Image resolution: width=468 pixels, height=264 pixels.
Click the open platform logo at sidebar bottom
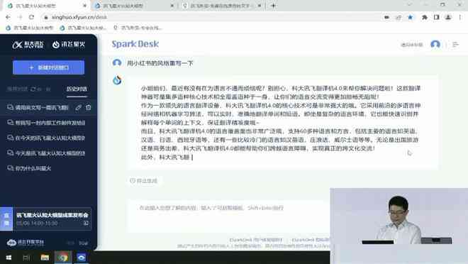26,243
